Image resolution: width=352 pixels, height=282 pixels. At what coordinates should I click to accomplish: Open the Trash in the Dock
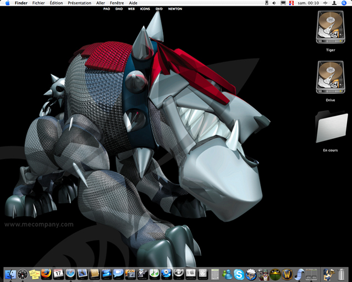[341, 274]
